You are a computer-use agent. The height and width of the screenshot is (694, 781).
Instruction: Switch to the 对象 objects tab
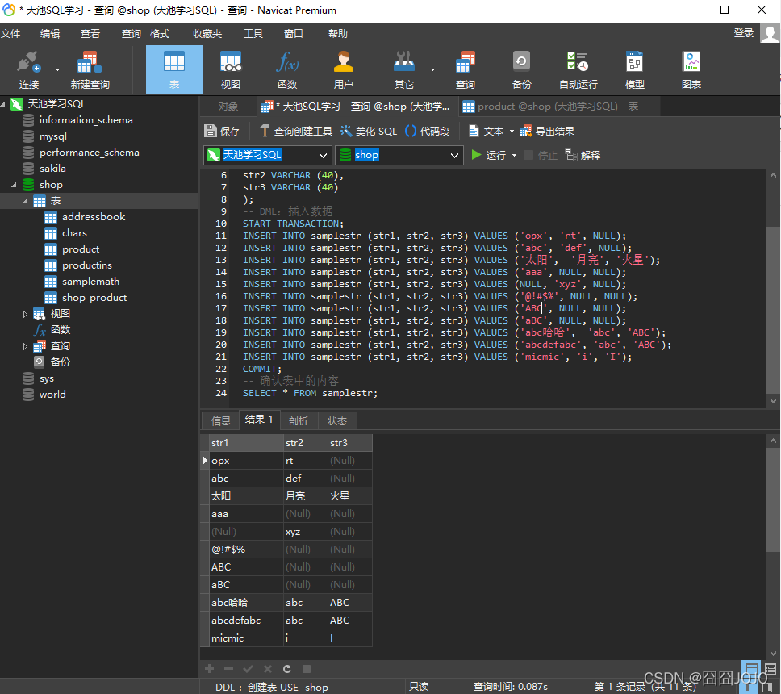(228, 107)
